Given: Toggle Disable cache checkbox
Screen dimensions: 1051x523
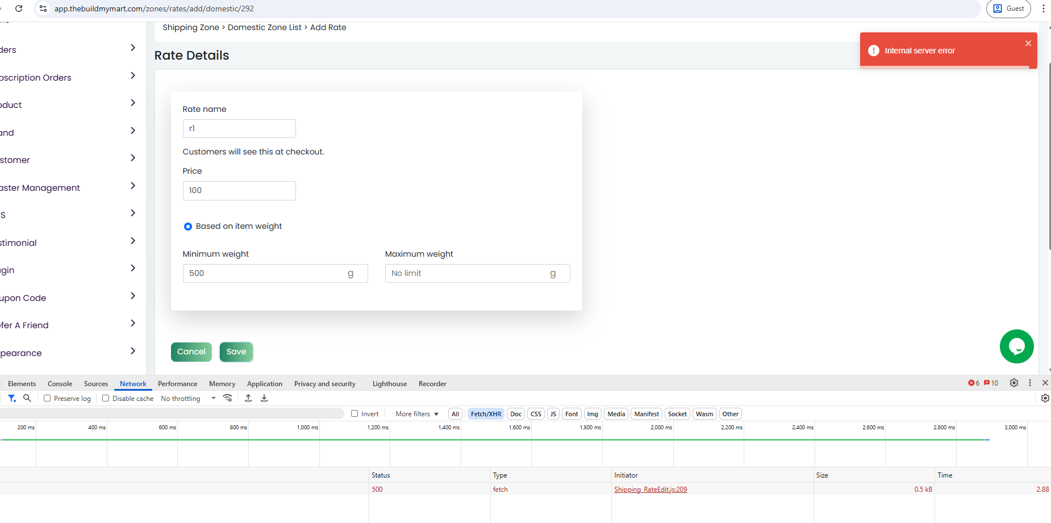Looking at the screenshot, I should click(106, 398).
